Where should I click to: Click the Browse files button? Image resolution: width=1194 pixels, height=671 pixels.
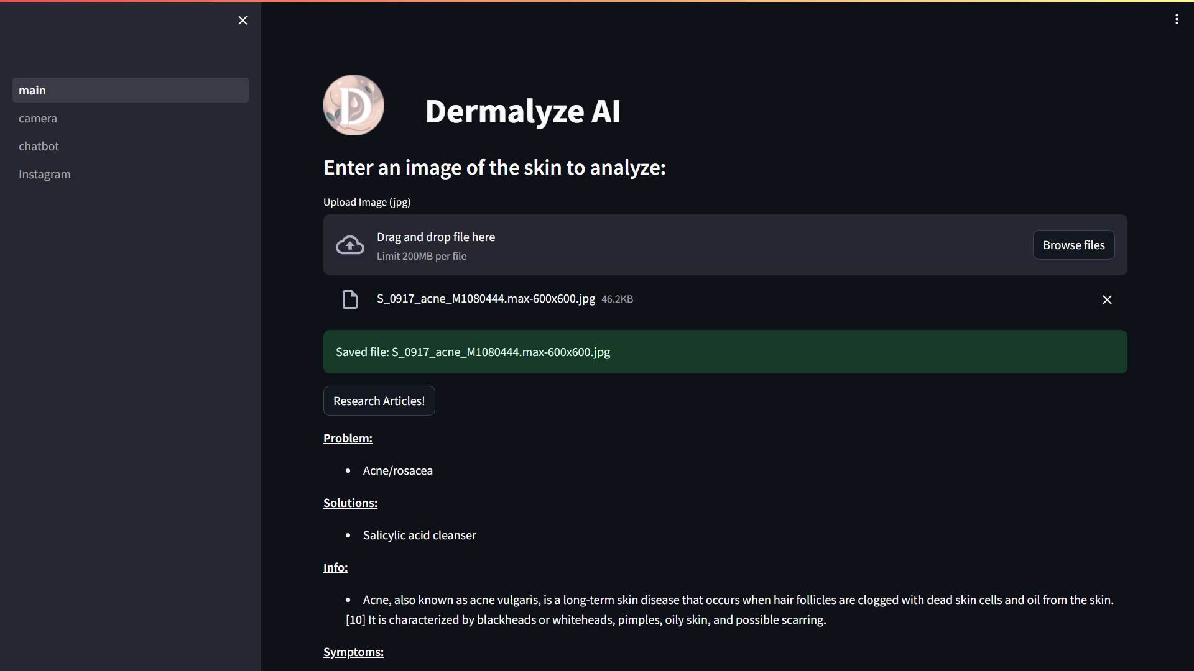click(x=1073, y=245)
